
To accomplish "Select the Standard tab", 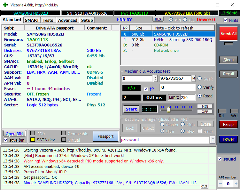I will point(12,20).
